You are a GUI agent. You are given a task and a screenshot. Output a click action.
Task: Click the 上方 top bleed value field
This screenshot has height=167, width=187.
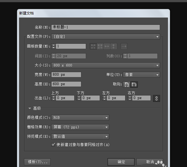(65, 98)
